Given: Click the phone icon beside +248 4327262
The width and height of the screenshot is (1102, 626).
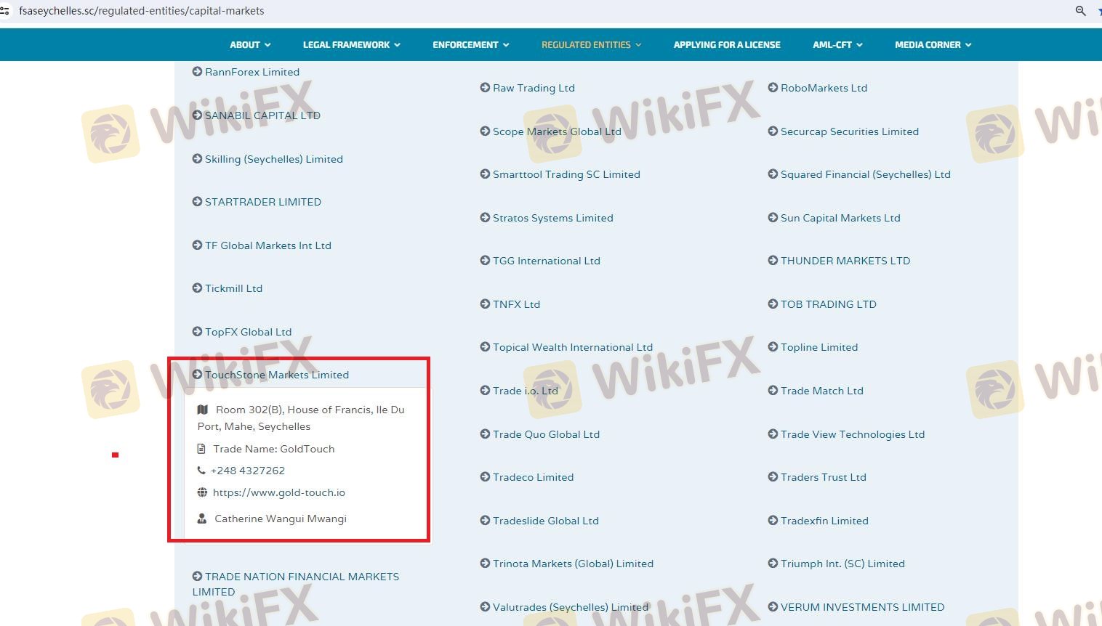Looking at the screenshot, I should point(201,471).
